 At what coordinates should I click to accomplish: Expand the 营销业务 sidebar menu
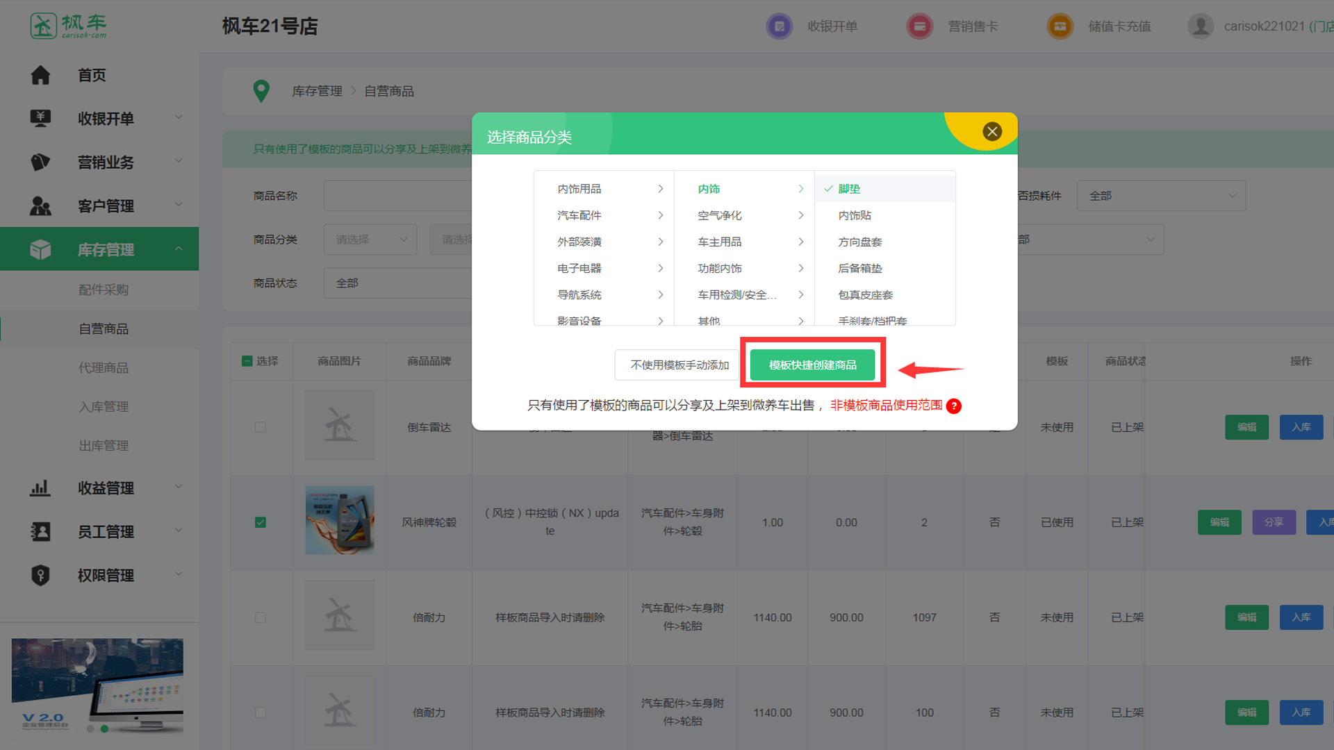tap(106, 162)
